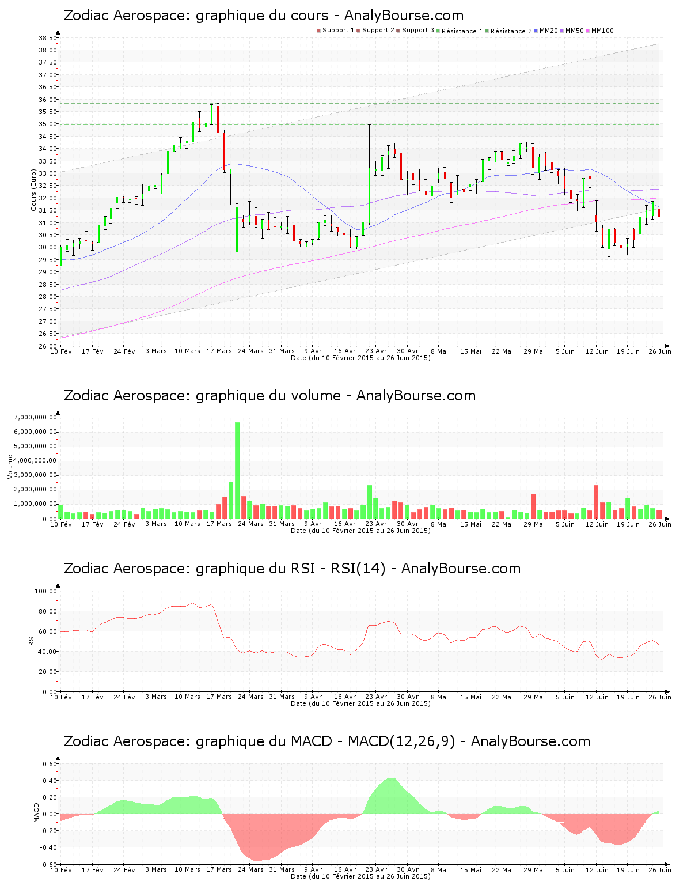Viewport: 691px width, 893px height.
Task: Select the 'Résistance 2' legend label
Action: tap(511, 31)
